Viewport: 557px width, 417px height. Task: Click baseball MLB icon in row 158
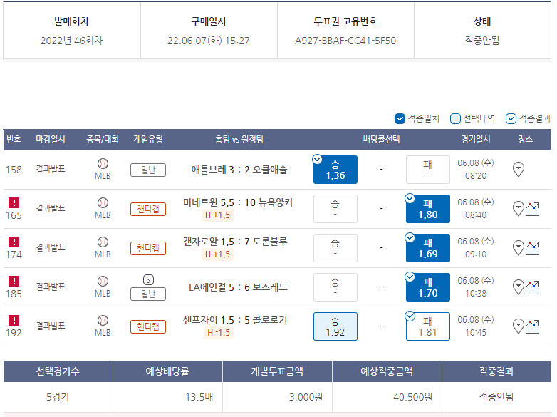[103, 163]
